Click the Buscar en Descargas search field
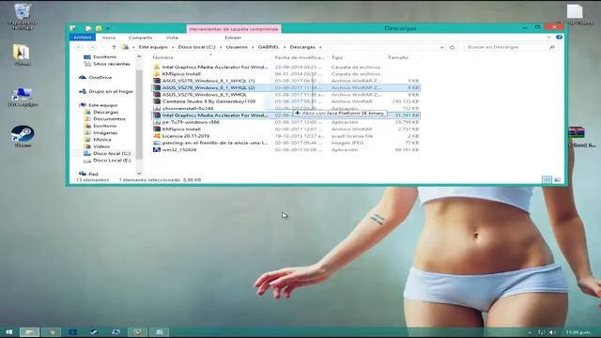 coord(506,47)
